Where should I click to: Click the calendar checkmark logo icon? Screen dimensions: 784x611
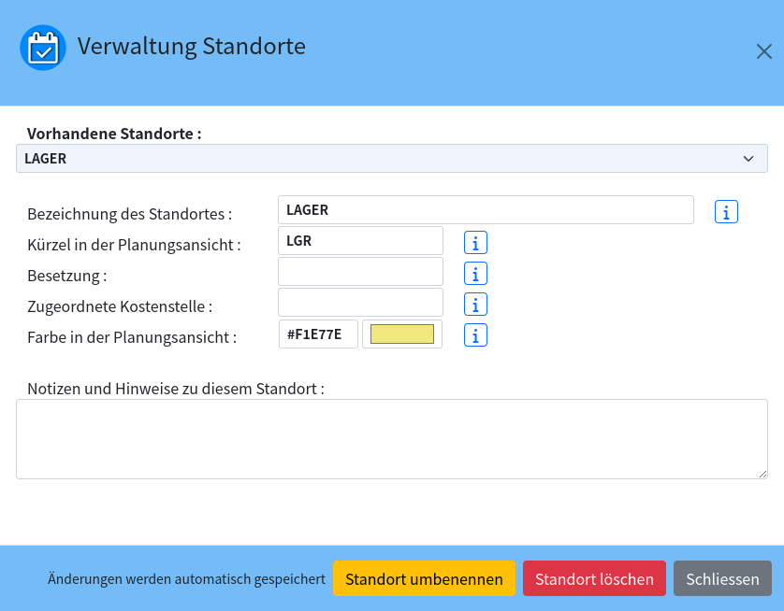43,48
